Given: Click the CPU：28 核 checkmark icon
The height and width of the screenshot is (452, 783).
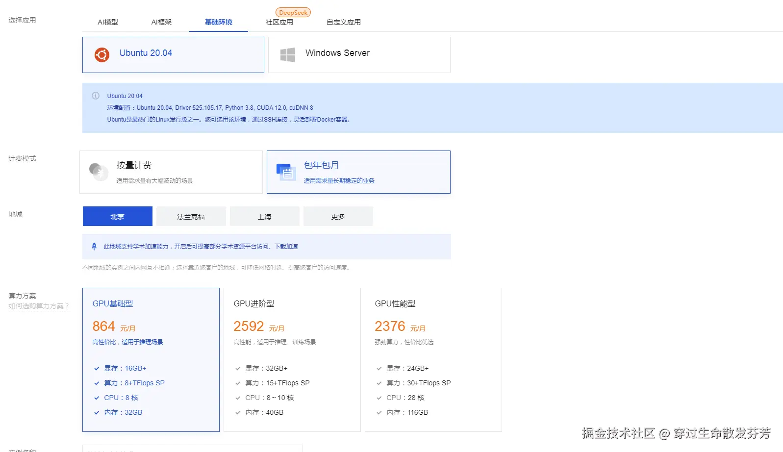Looking at the screenshot, I should coord(379,398).
